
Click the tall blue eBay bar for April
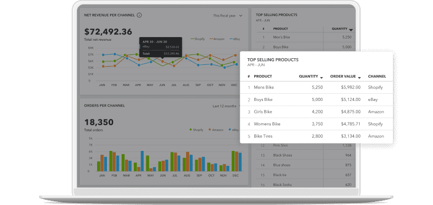[x=142, y=161]
